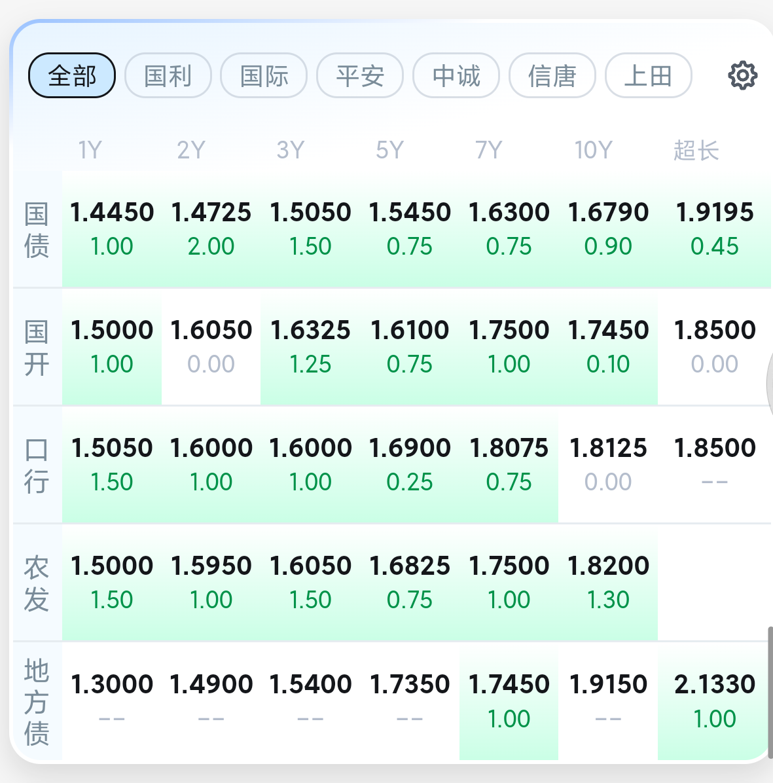773x783 pixels.
Task: Open the 国债 超长 cell 1.9195
Action: coord(715,229)
